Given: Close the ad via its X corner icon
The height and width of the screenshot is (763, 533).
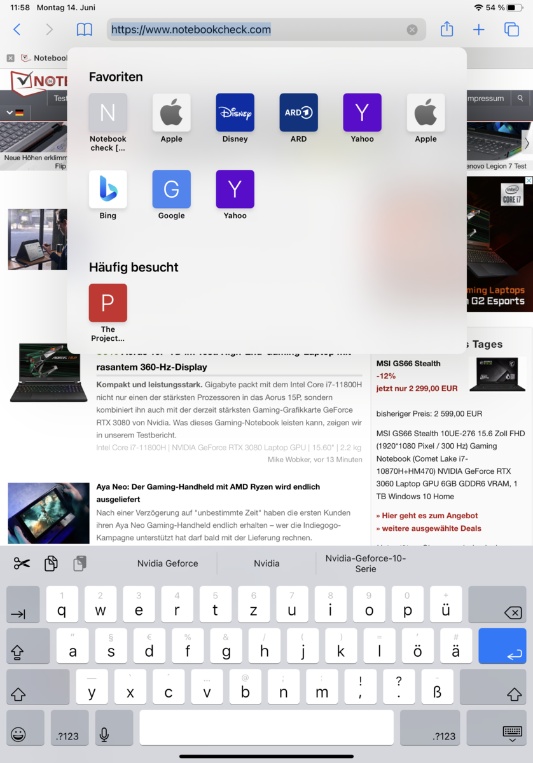Looking at the screenshot, I should (x=528, y=181).
